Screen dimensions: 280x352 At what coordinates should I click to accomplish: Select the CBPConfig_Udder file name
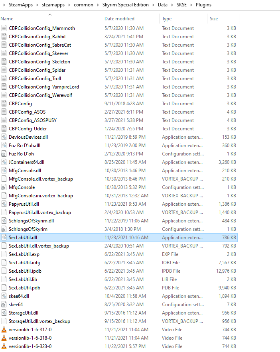pyautogui.click(x=28, y=129)
